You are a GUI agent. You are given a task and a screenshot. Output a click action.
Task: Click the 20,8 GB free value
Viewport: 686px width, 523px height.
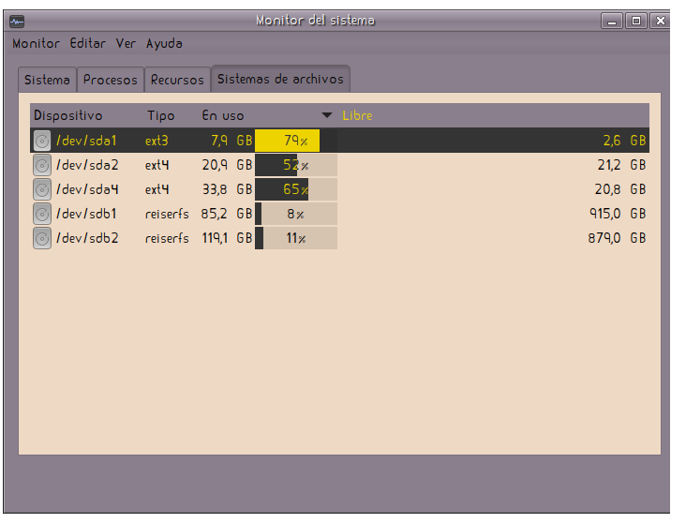[620, 189]
